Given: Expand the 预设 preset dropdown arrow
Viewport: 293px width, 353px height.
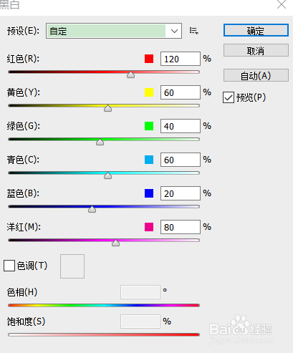Looking at the screenshot, I should point(174,31).
